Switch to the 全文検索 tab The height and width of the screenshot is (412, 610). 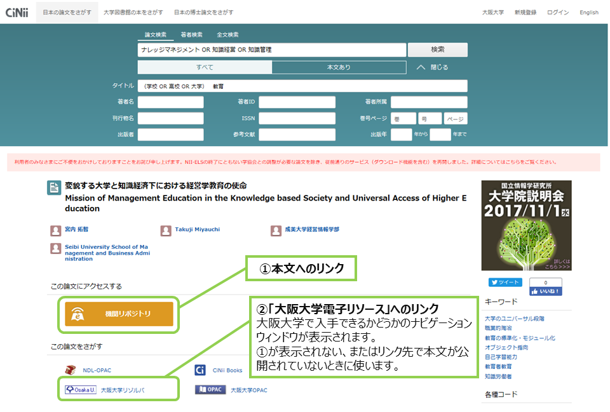(227, 34)
